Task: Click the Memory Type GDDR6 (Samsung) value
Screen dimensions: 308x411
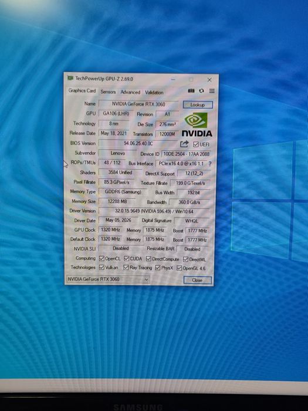Action: (x=123, y=191)
